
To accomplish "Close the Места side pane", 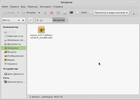I will point(23,20).
